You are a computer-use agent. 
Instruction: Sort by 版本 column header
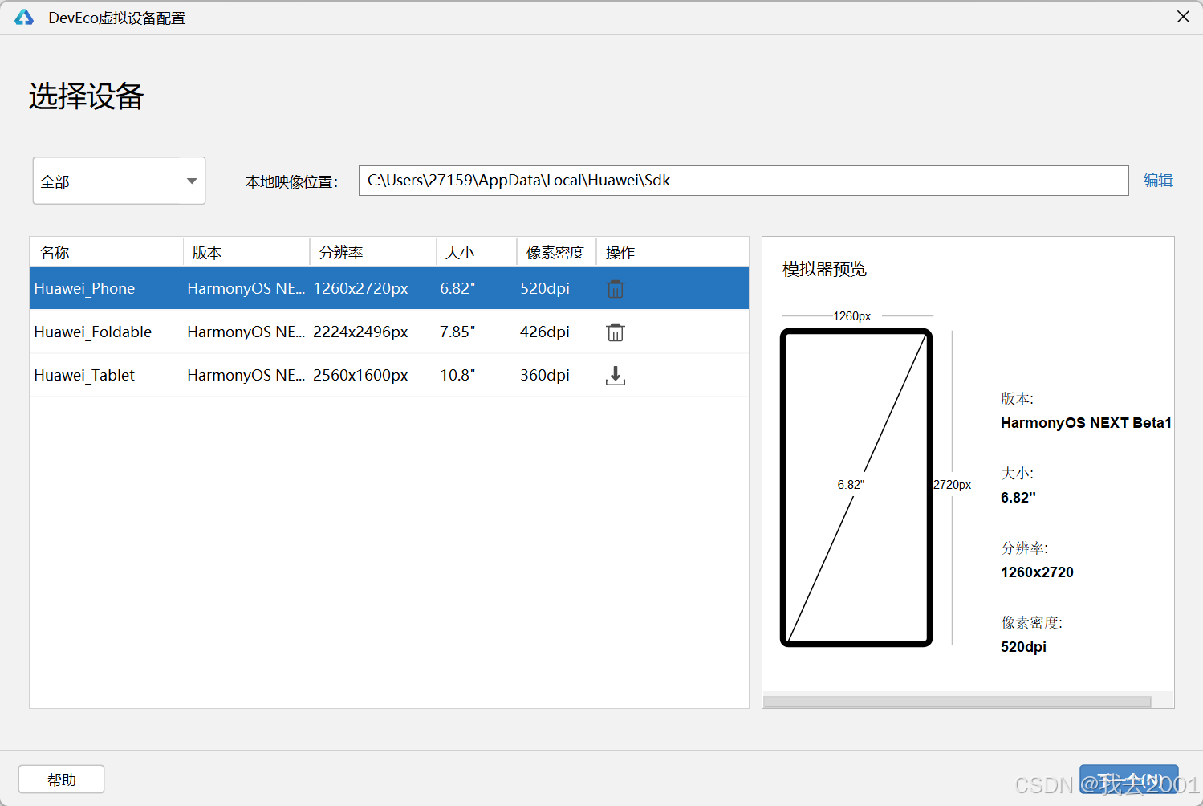pos(246,252)
